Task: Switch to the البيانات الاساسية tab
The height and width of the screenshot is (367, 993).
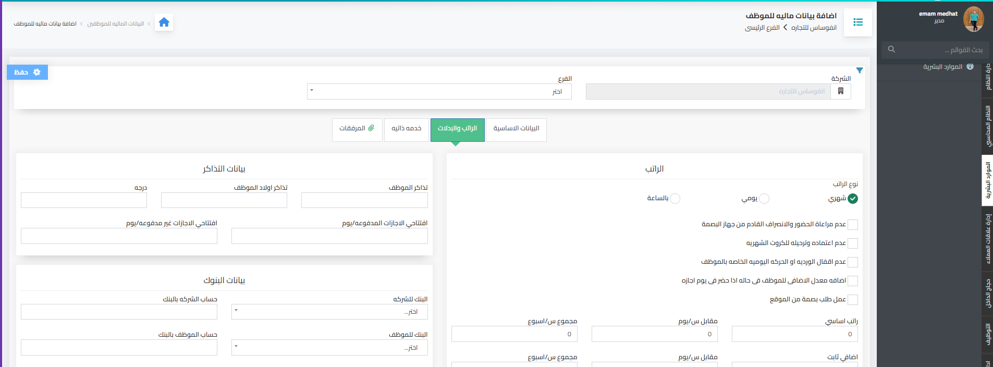Action: point(516,129)
